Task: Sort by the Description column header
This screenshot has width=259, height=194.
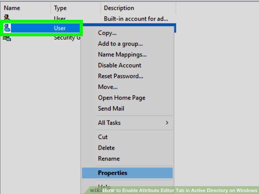Action: [x=138, y=8]
